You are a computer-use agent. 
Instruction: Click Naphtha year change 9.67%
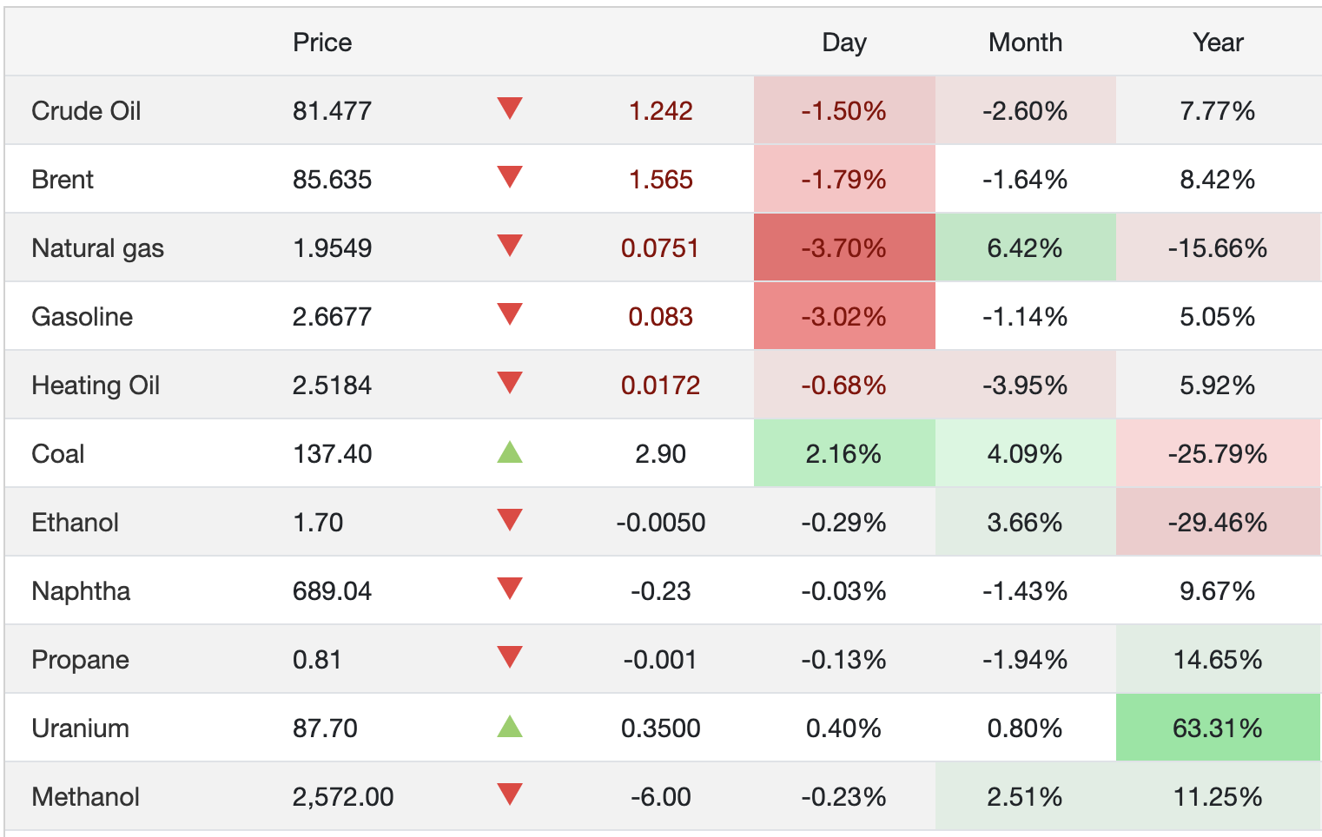[1218, 591]
